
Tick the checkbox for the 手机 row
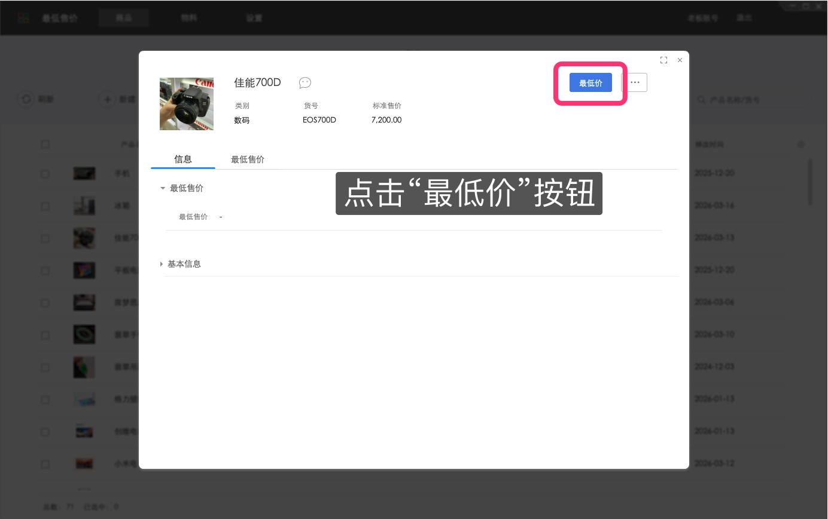click(x=45, y=174)
